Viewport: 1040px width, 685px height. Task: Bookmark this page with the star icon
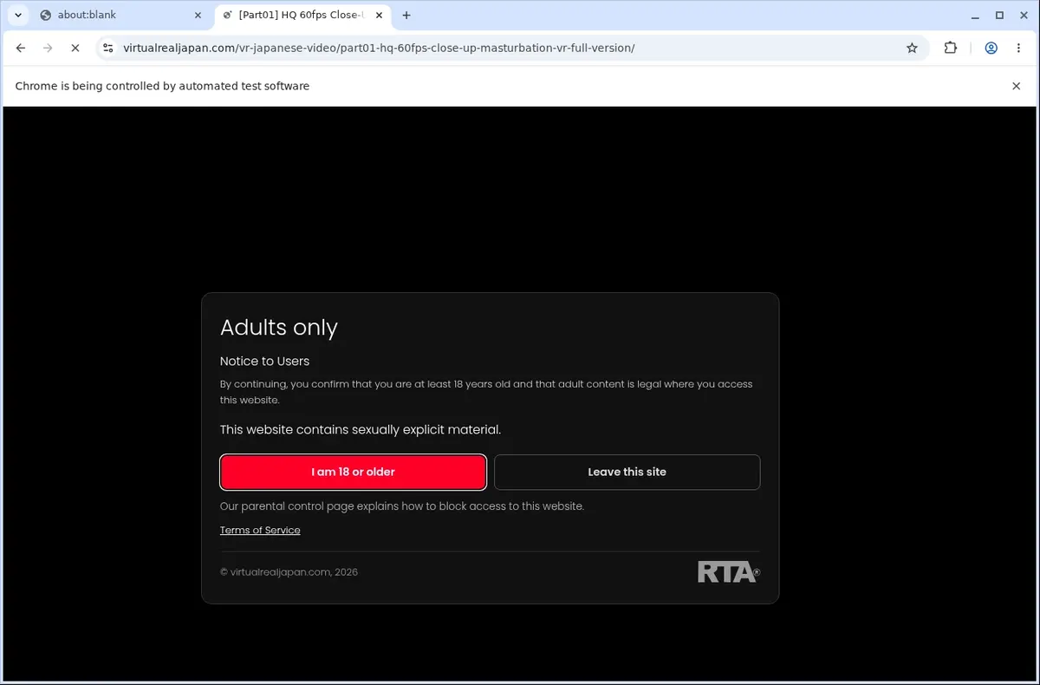click(x=912, y=48)
